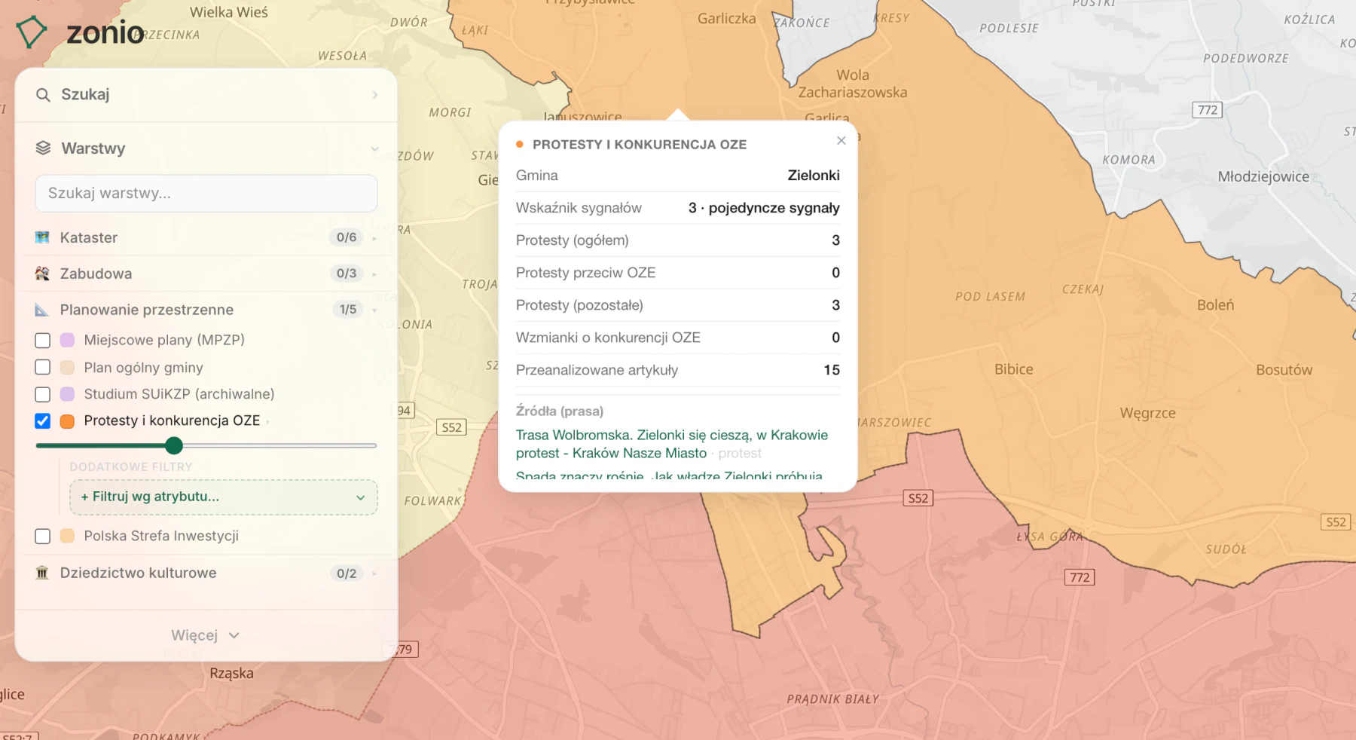This screenshot has height=740, width=1356.
Task: Collapse Planowanie przestrzenne group arrow
Action: click(374, 310)
